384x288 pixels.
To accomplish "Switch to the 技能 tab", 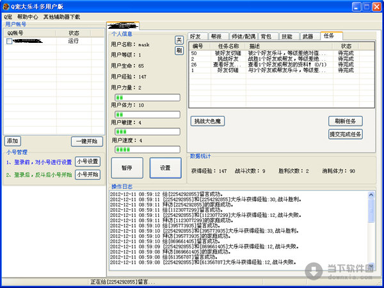I will click(x=289, y=36).
